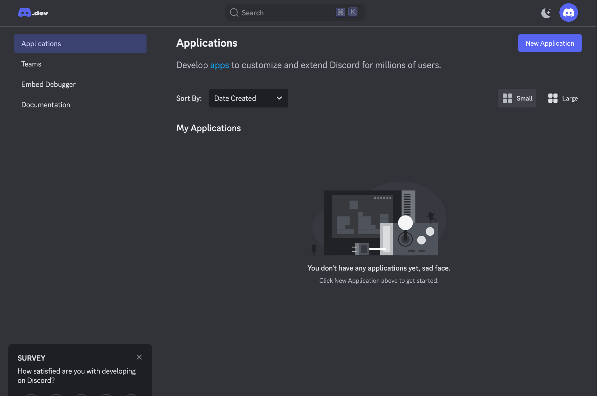The image size is (597, 396).
Task: Click the My Applications heading
Action: pyautogui.click(x=208, y=128)
